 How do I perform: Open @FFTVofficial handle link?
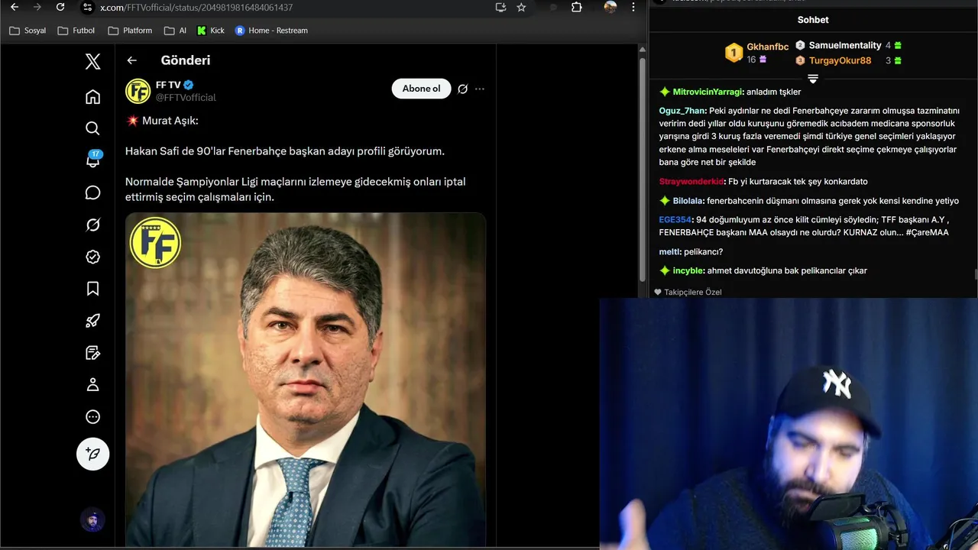tap(186, 98)
